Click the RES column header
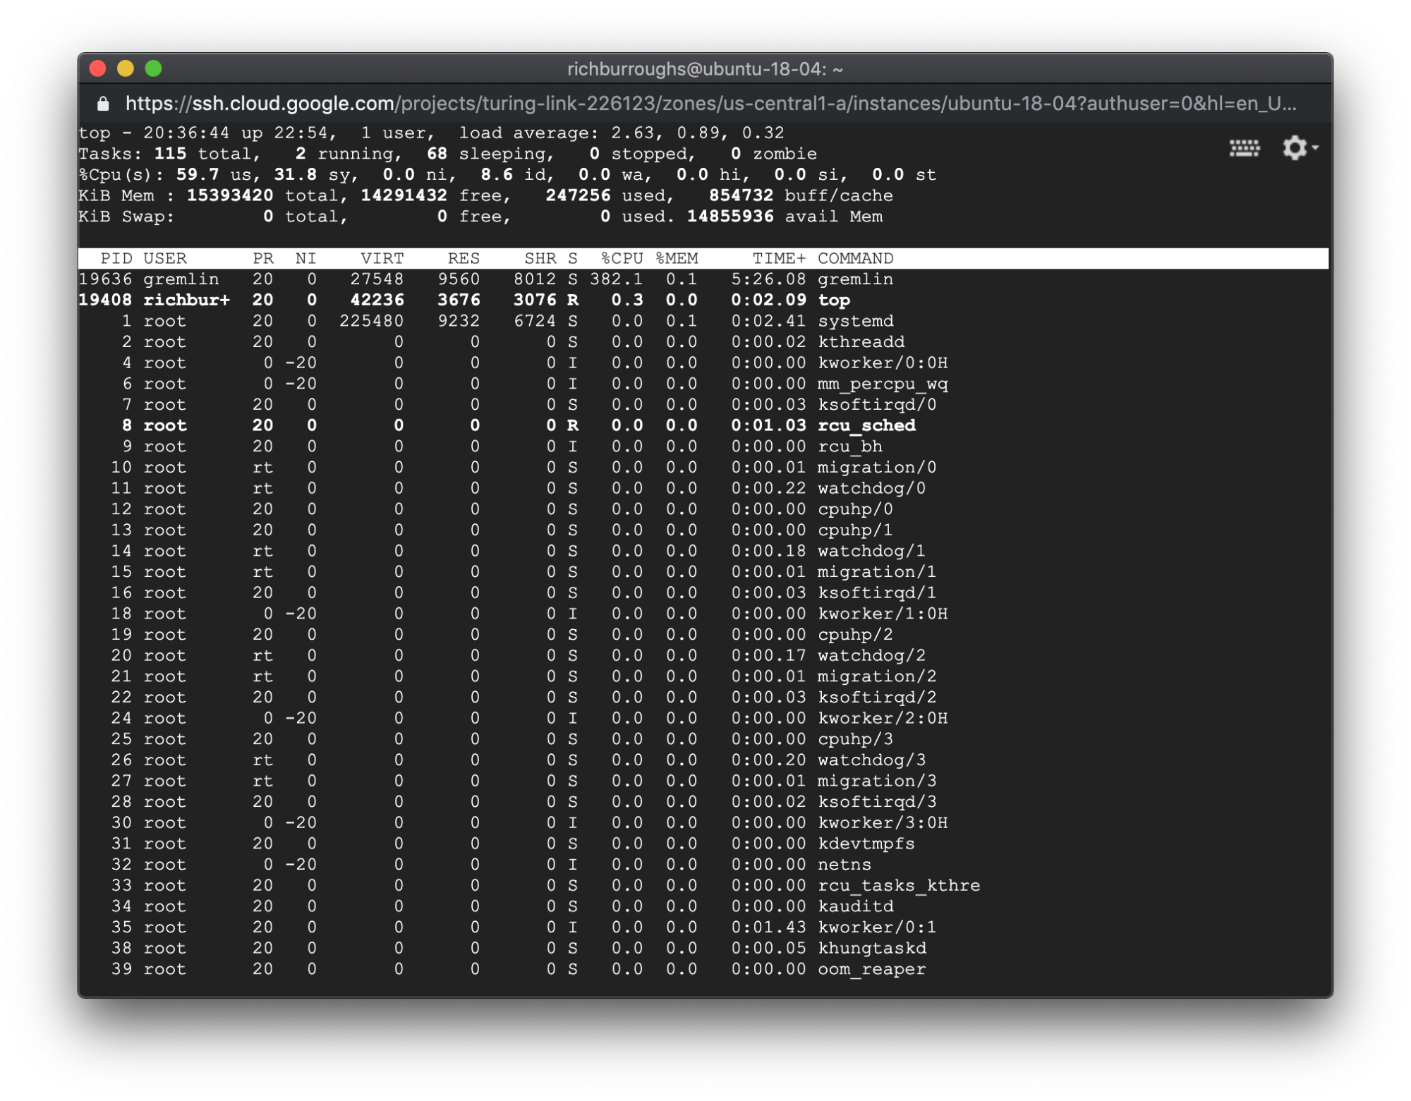 pyautogui.click(x=464, y=258)
